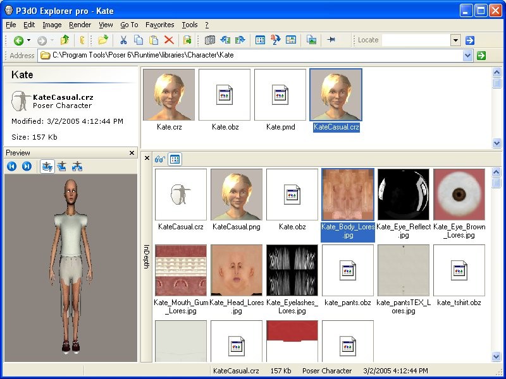Click the Copy icon in toolbar
Screen dimensions: 506x379
pyautogui.click(x=139, y=40)
